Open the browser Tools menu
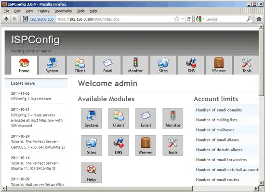Viewport: 265px width, 192px height. coord(81,11)
